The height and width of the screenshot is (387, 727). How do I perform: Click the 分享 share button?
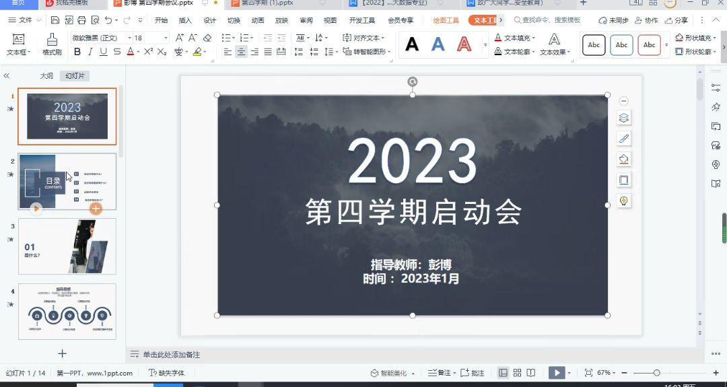pyautogui.click(x=677, y=20)
